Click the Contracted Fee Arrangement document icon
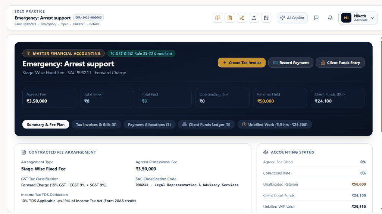Image resolution: width=382 pixels, height=214 pixels. pyautogui.click(x=24, y=152)
